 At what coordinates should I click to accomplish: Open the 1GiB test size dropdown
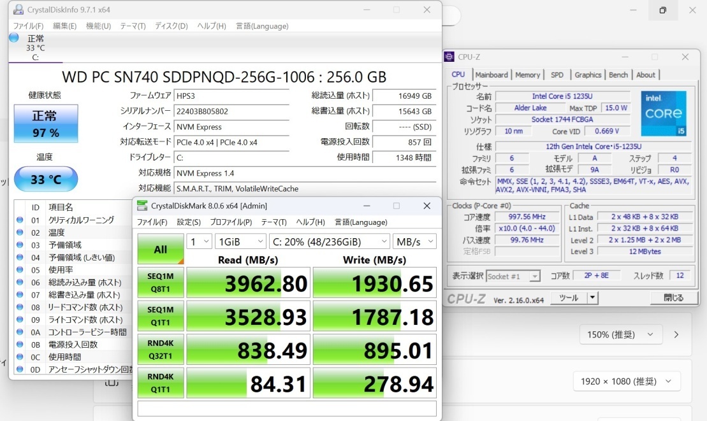(x=242, y=242)
